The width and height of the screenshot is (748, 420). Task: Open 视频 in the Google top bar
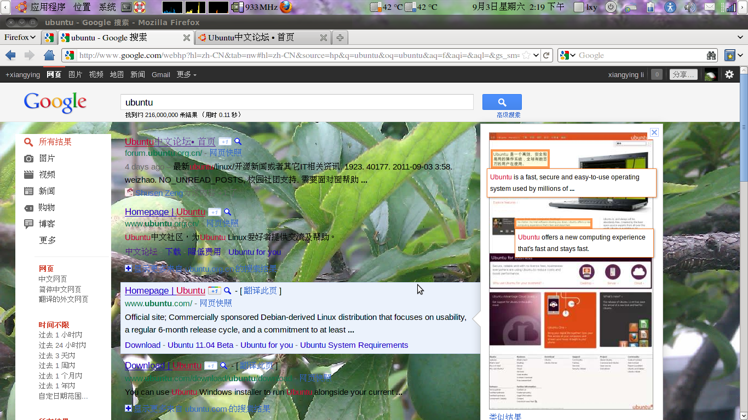tap(96, 74)
